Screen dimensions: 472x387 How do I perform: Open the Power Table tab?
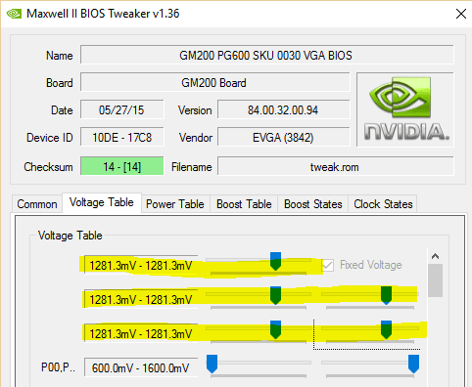(175, 204)
